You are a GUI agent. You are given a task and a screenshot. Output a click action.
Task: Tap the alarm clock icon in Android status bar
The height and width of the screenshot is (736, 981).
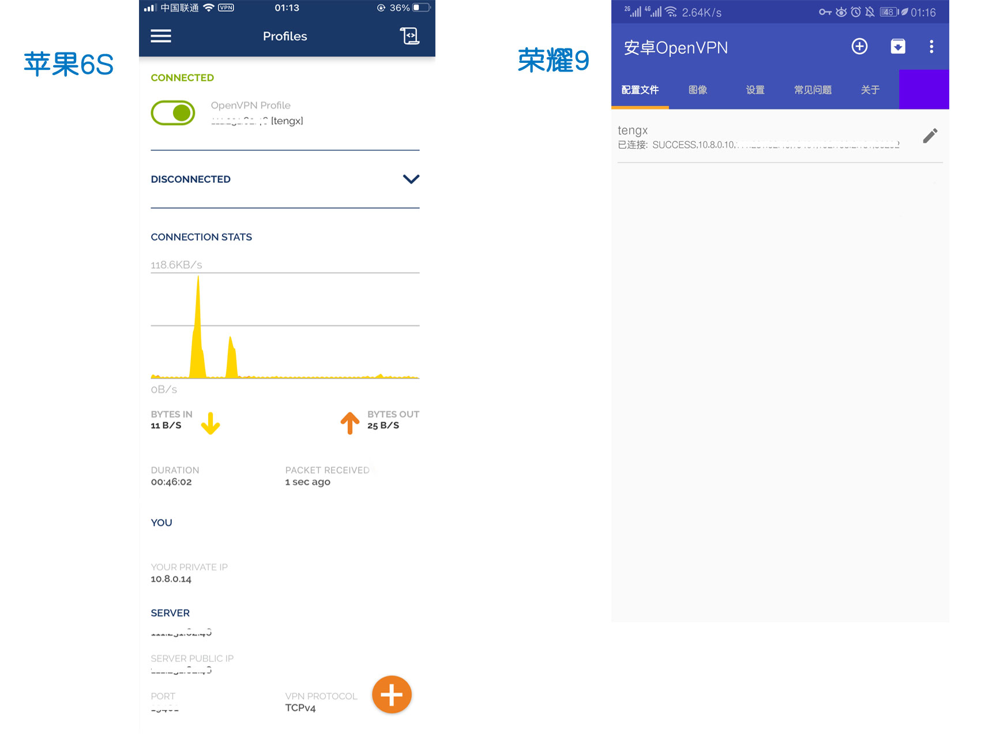tap(856, 12)
